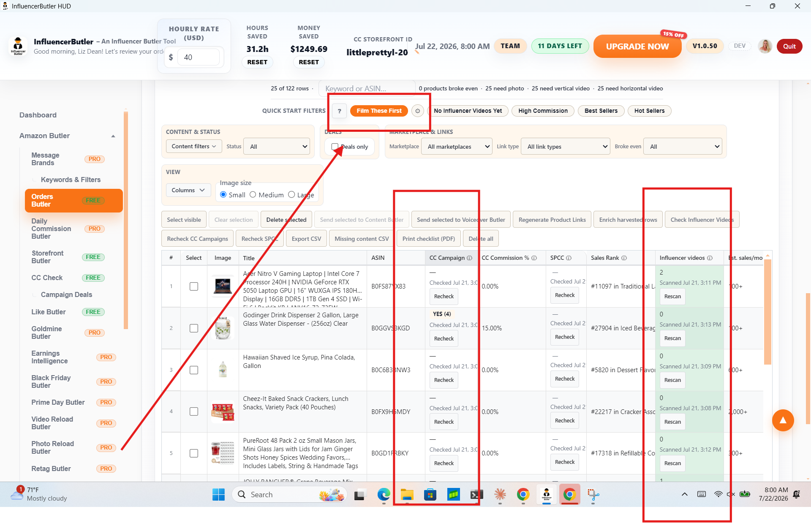Tick the PureRoot Mason Jars row checkbox
This screenshot has width=811, height=523.
pos(194,453)
